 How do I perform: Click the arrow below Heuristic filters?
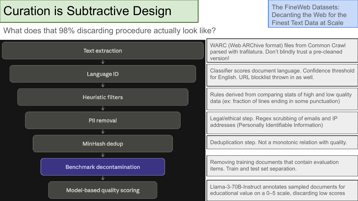103,109
